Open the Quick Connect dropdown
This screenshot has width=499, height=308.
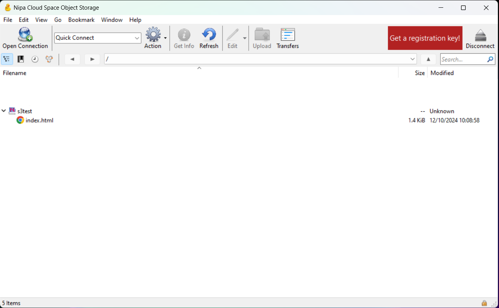[137, 38]
